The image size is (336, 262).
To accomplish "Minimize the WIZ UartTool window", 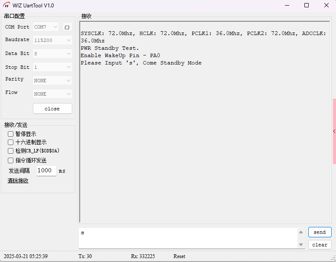I will click(286, 6).
